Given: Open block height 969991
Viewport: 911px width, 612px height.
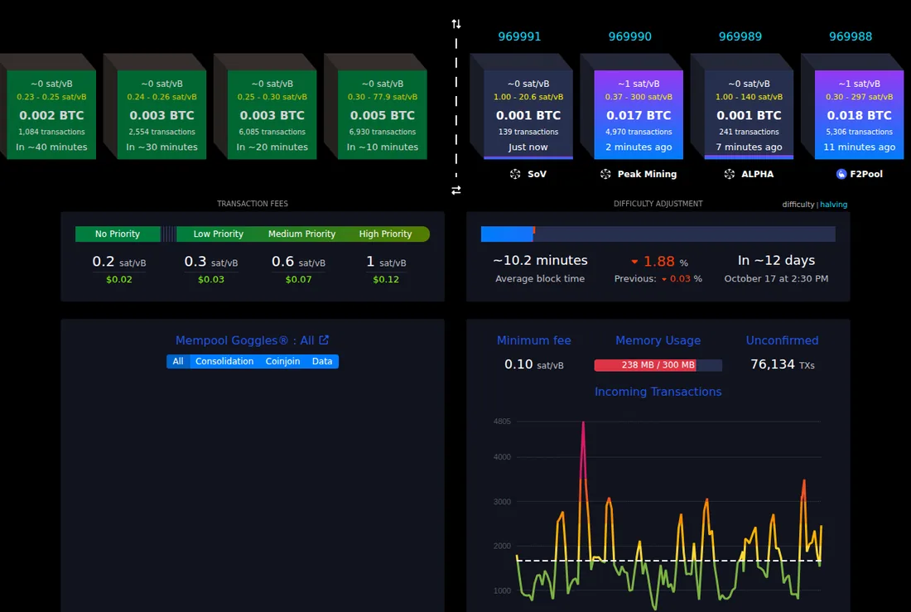Looking at the screenshot, I should (x=519, y=36).
